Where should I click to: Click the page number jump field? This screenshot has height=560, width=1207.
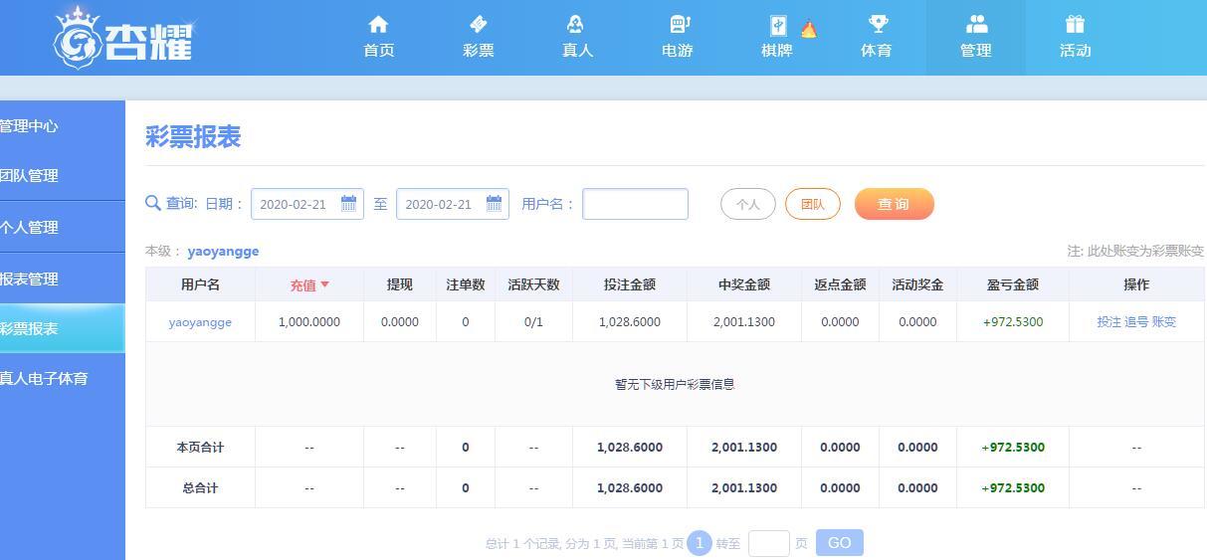[768, 543]
